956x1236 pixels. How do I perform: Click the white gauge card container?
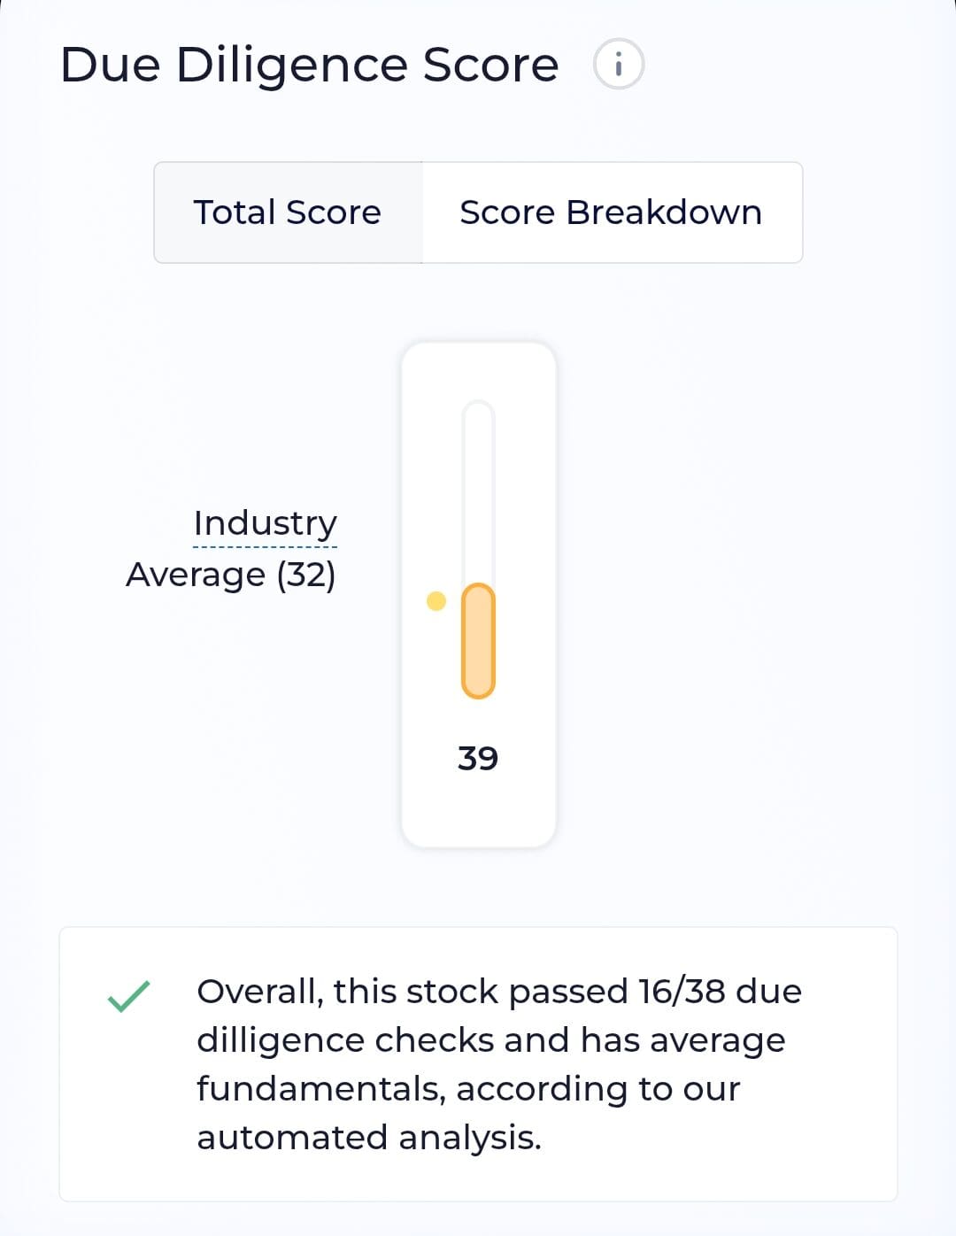coord(478,595)
